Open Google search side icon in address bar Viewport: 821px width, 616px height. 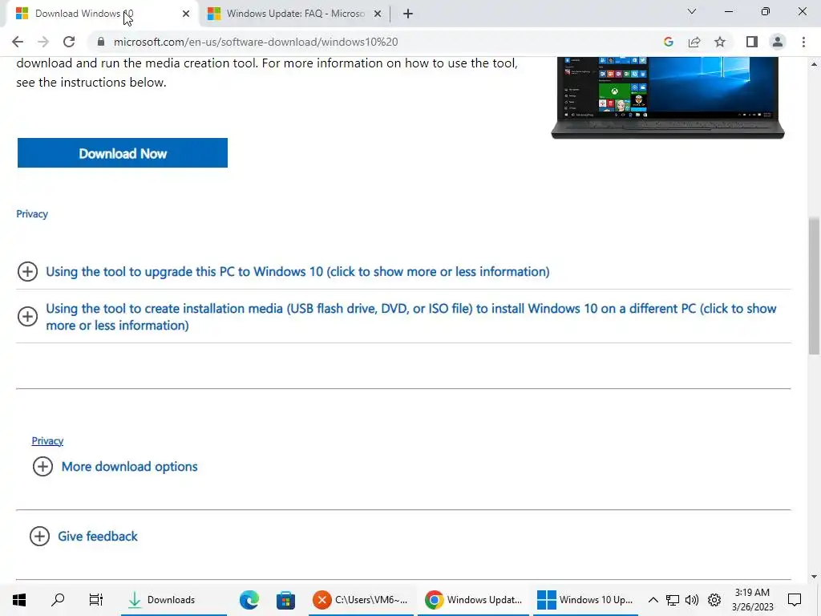pyautogui.click(x=668, y=42)
